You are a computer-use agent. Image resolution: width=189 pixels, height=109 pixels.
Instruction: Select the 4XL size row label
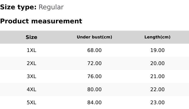[31, 89]
